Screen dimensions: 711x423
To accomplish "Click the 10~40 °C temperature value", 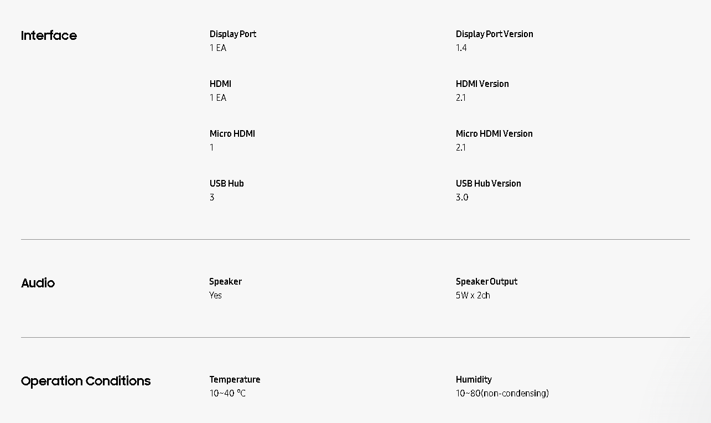I will (x=227, y=393).
